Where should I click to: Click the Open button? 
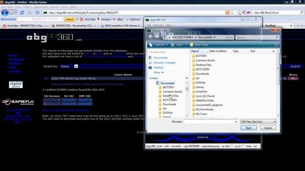coord(249,128)
